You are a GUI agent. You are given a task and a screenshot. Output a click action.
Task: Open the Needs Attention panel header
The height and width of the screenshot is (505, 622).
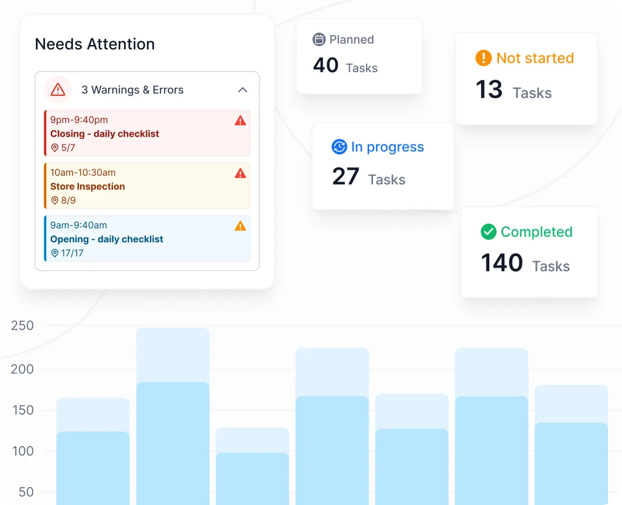(94, 44)
